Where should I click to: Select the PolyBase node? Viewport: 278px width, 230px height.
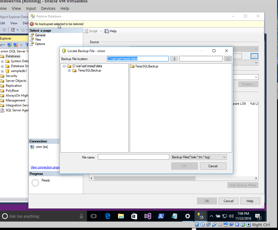click(x=12, y=91)
